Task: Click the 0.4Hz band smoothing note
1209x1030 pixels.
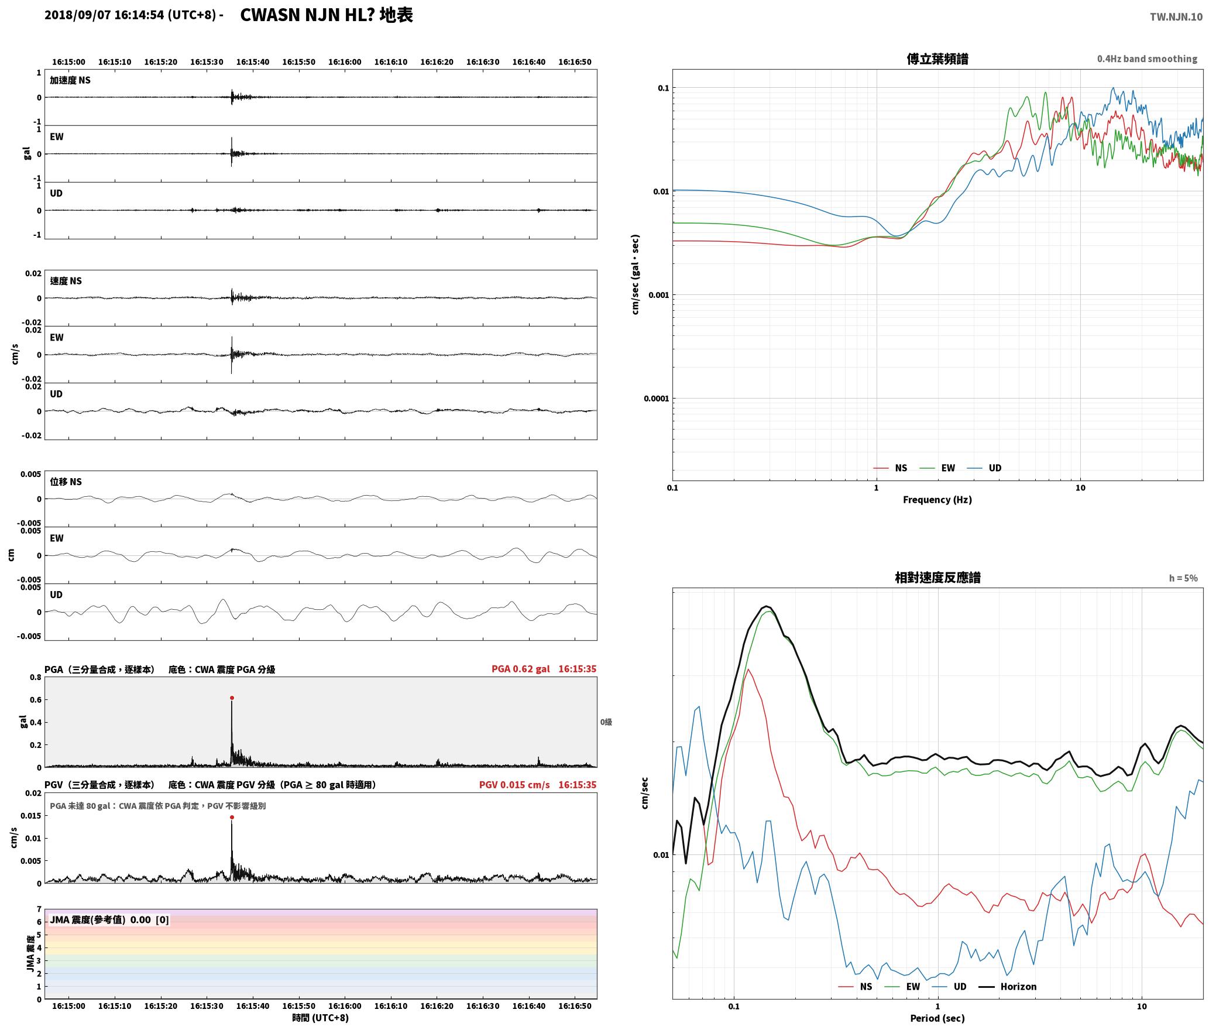Action: [x=1147, y=59]
